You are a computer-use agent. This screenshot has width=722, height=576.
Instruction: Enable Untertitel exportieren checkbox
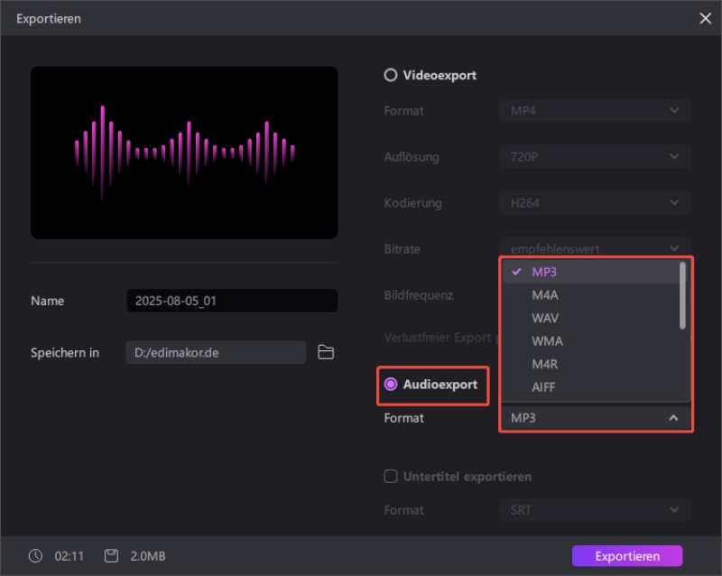pyautogui.click(x=391, y=476)
